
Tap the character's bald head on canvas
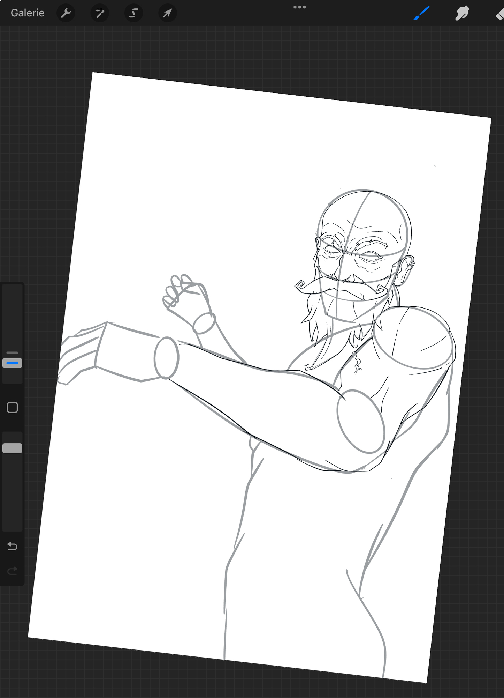pos(364,213)
